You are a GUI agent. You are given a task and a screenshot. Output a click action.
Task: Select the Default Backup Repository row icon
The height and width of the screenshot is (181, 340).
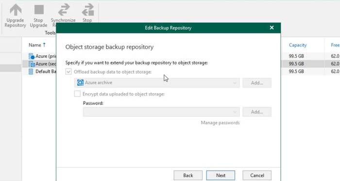[31, 71]
